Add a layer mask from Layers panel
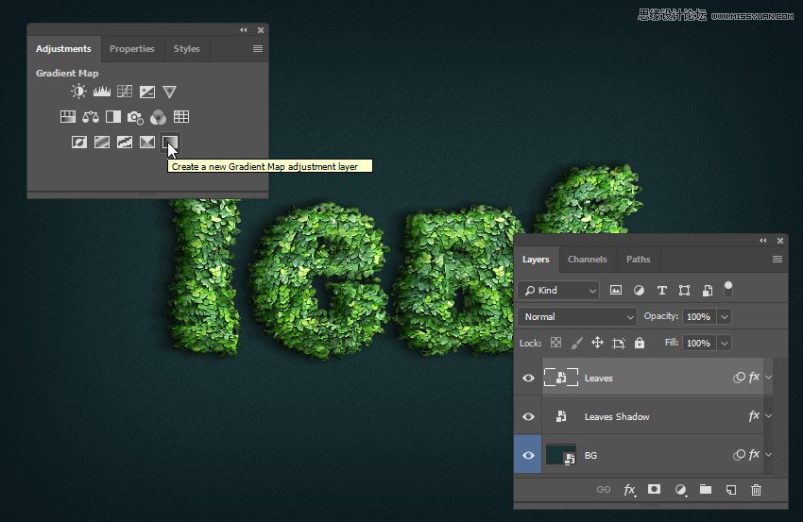 pyautogui.click(x=654, y=489)
